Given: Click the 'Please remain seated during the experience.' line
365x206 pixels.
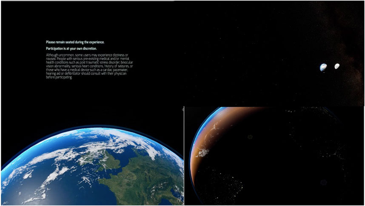Looking at the screenshot, I should click(x=75, y=42).
